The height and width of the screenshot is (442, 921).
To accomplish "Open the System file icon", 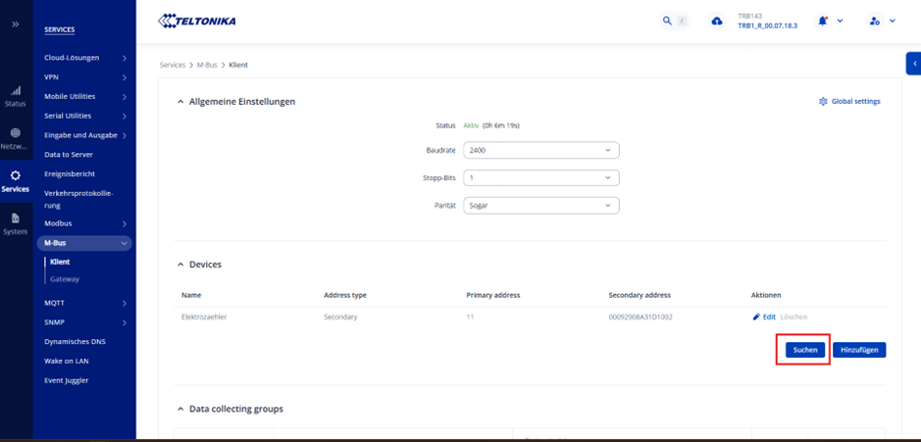I will click(x=16, y=218).
